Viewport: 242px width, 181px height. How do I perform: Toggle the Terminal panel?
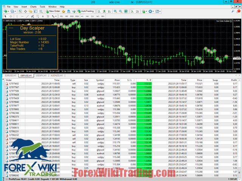(36, 11)
